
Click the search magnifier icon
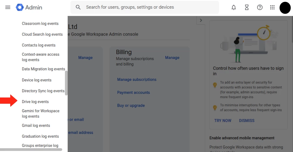(x=78, y=7)
